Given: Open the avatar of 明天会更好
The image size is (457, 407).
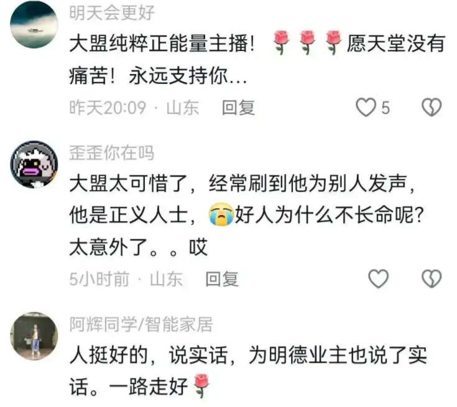Looking at the screenshot, I should (34, 24).
